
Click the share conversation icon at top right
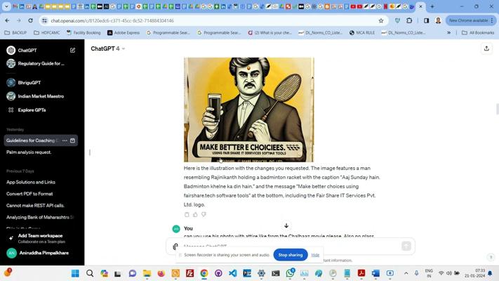point(486,48)
